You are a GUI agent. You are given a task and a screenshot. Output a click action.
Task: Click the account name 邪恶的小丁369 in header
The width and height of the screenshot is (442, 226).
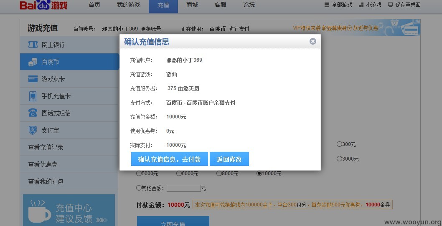[120, 29]
